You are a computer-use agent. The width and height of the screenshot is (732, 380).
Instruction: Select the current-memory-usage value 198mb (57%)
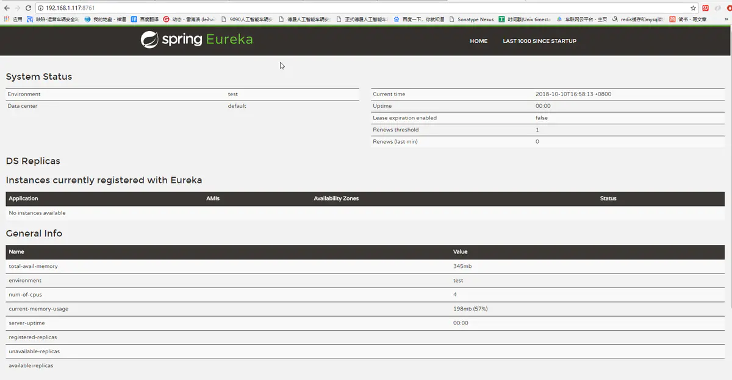pos(470,309)
